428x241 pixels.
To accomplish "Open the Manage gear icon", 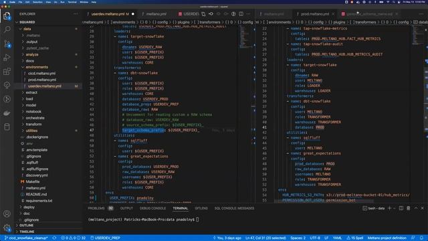I will (x=7, y=228).
